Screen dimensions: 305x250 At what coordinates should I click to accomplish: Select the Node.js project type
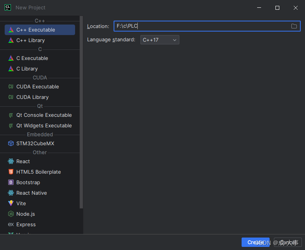click(x=26, y=214)
